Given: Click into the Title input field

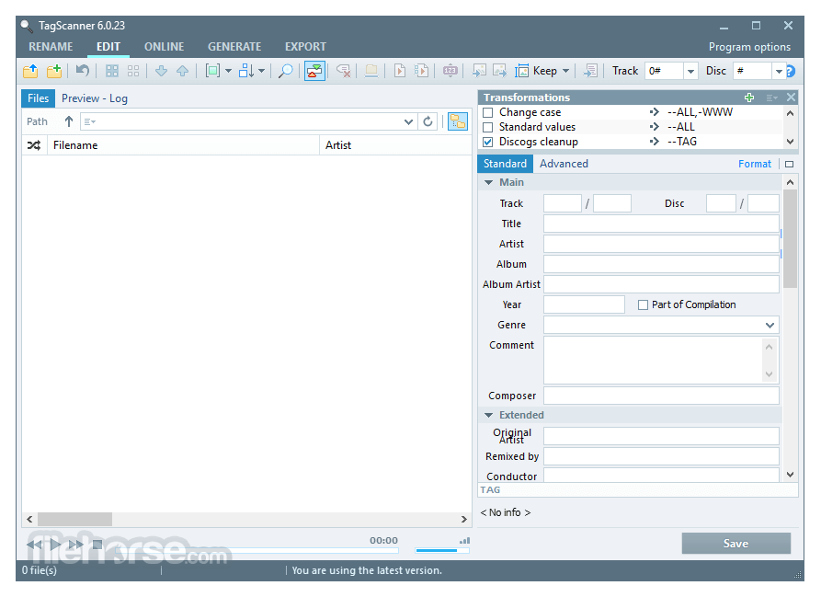Looking at the screenshot, I should (x=661, y=224).
